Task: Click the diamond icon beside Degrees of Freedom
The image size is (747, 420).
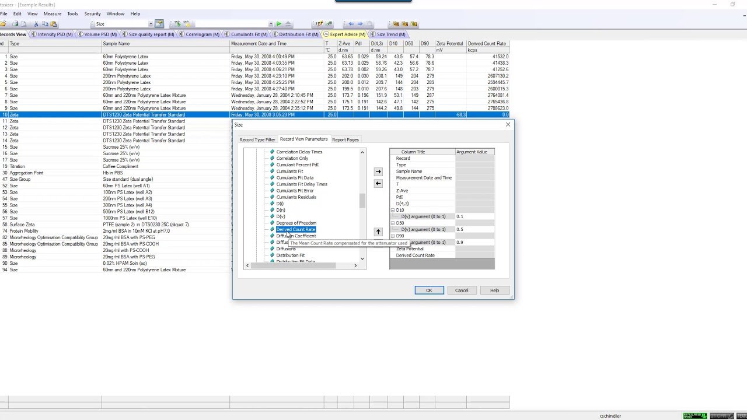Action: [x=272, y=223]
